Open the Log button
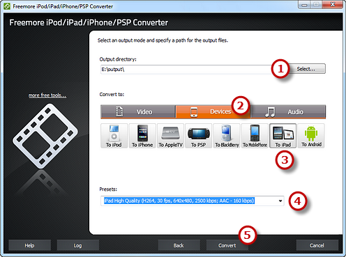The width and height of the screenshot is (346, 257). [x=77, y=245]
